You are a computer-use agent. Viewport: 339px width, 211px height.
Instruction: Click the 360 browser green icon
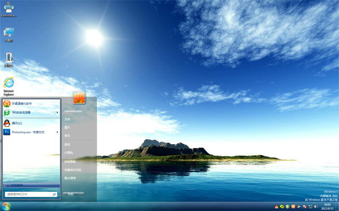pyautogui.click(x=7, y=113)
